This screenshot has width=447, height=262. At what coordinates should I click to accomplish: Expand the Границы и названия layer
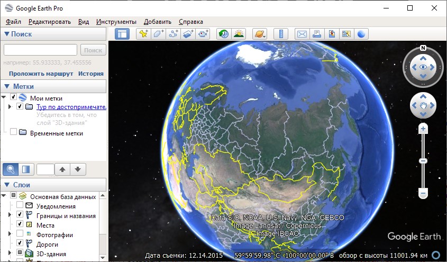10,215
